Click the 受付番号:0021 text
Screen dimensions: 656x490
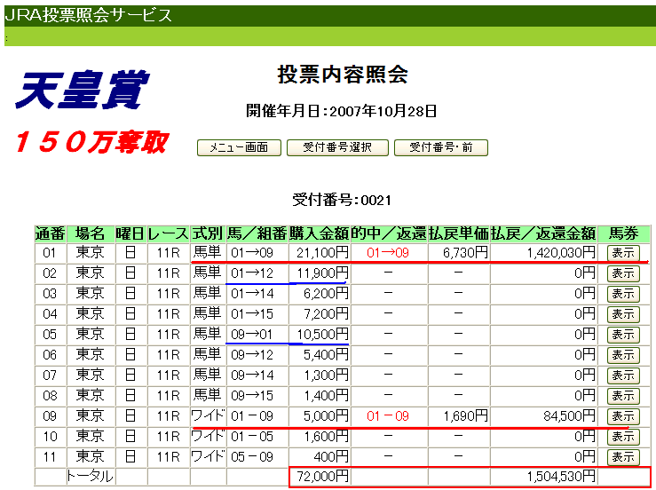tap(342, 200)
